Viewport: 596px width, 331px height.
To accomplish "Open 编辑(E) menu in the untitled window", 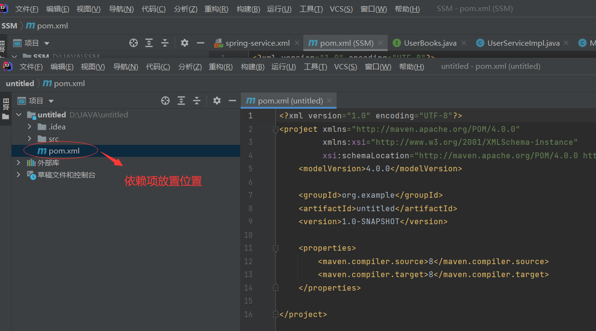I will click(62, 66).
